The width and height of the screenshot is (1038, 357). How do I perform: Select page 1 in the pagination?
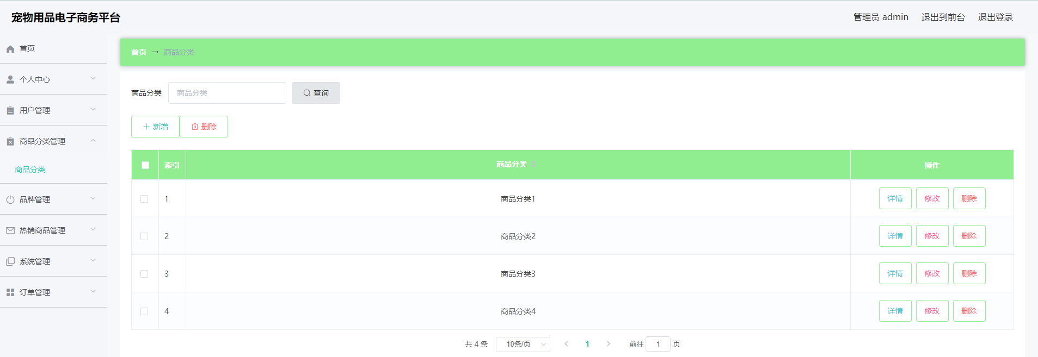coord(587,344)
